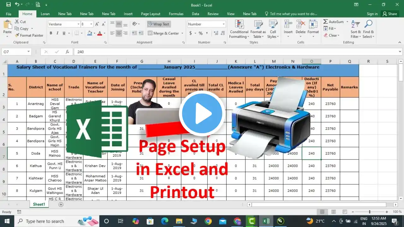
Task: Align cell text to the right
Action: [x=125, y=33]
